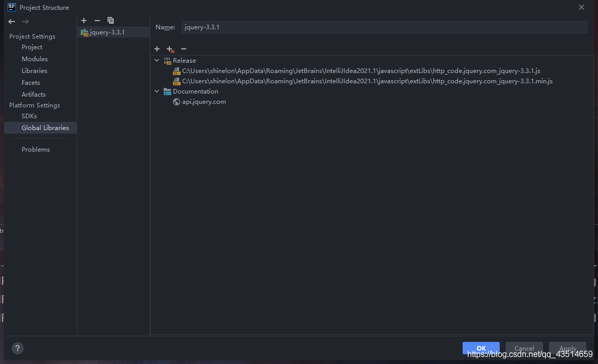Open the Problems page
Image resolution: width=598 pixels, height=364 pixels.
[x=36, y=150]
